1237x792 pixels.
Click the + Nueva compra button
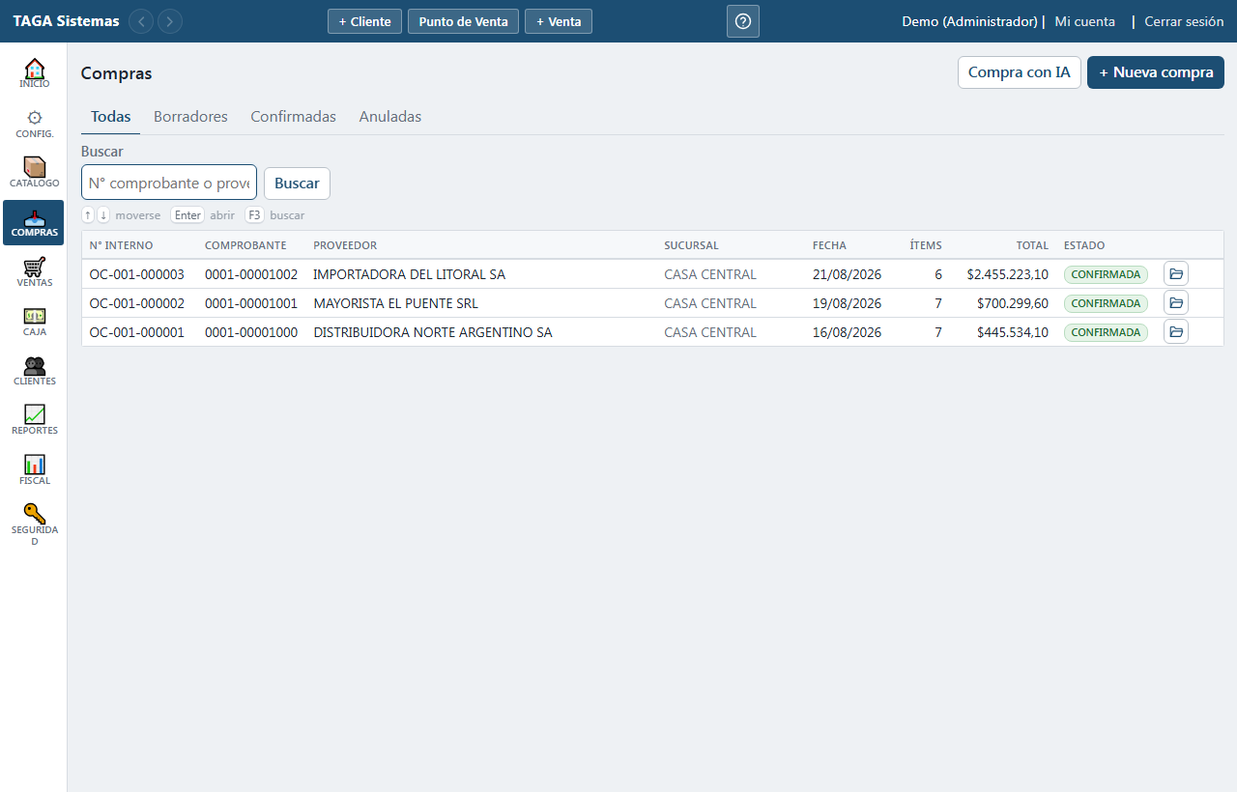(1156, 72)
